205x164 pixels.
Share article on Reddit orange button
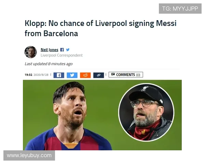(x=85, y=75)
